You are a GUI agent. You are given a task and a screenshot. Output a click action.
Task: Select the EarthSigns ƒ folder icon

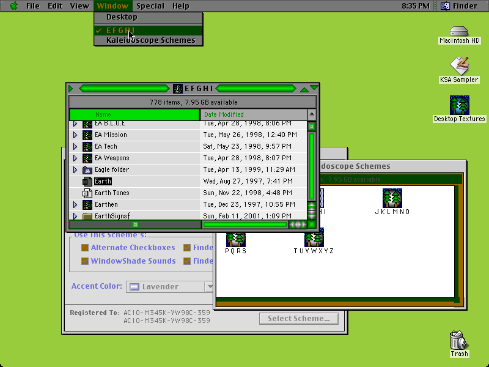pyautogui.click(x=87, y=216)
